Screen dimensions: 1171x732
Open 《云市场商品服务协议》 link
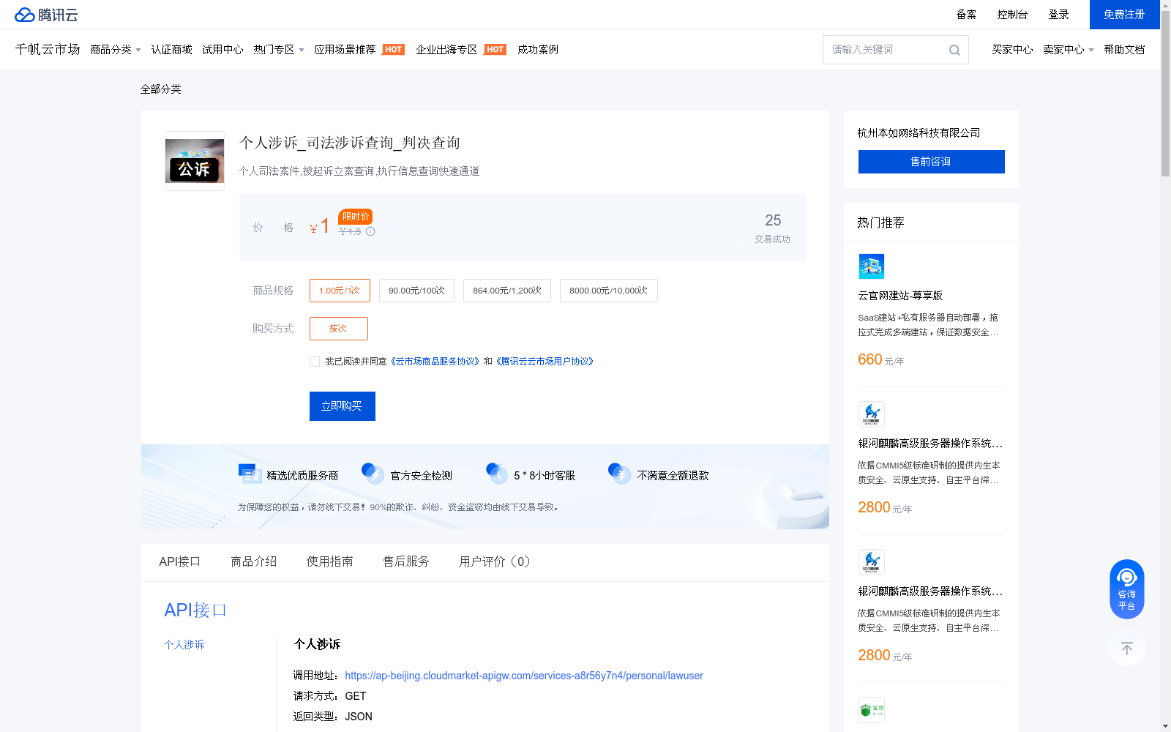[x=435, y=362]
